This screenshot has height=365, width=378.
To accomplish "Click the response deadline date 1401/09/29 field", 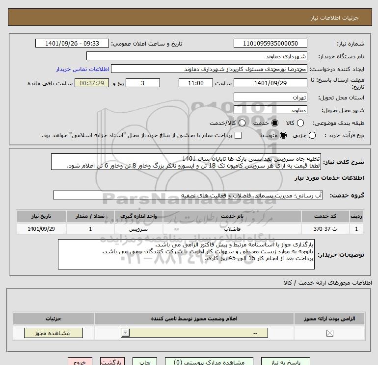I will click(270, 83).
